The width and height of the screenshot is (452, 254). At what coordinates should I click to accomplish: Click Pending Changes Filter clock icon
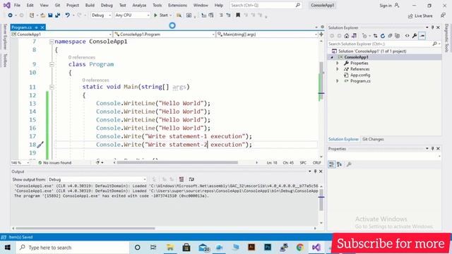(x=364, y=36)
